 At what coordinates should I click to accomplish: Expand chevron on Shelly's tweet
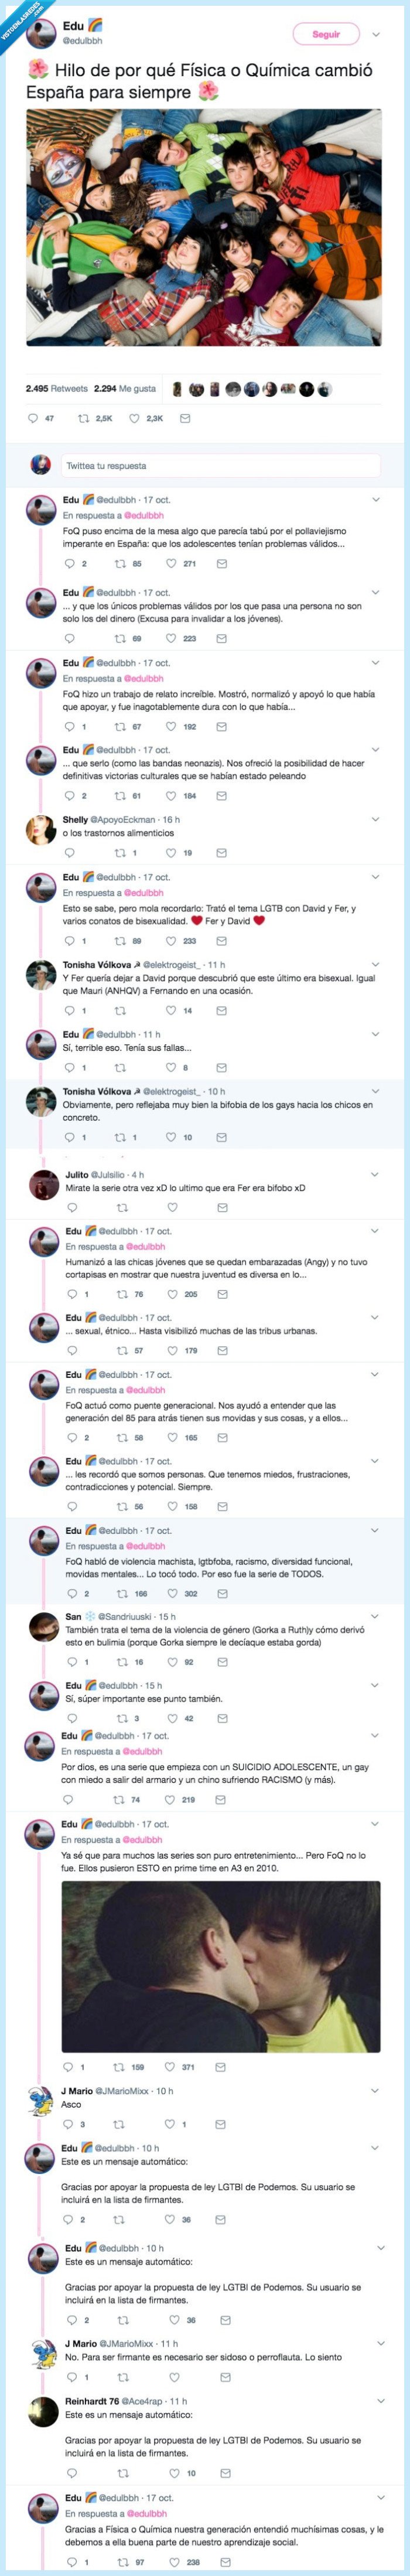tap(376, 819)
